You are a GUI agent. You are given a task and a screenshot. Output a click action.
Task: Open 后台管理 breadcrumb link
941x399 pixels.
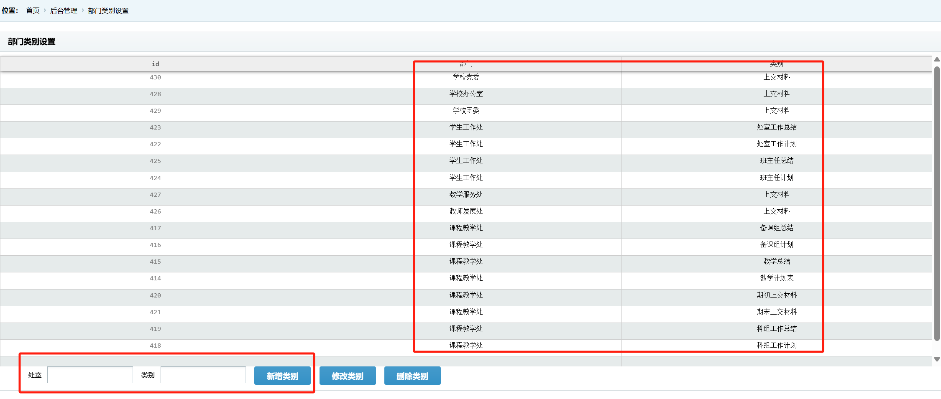point(64,10)
